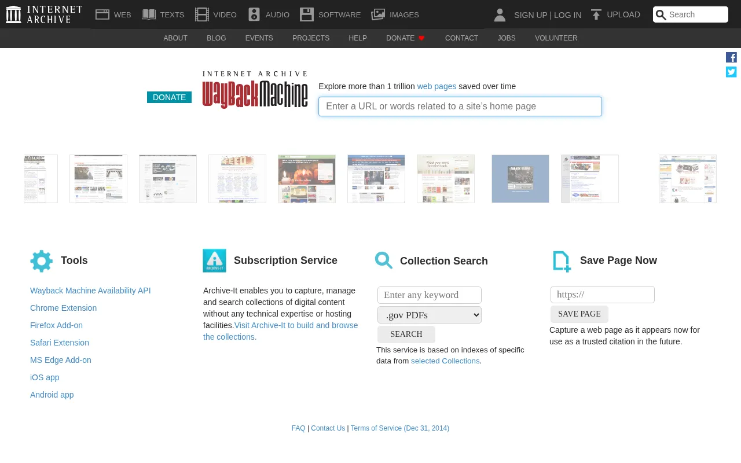Open the bookshelf-themed site thumbnail
The image size is (741, 463).
(x=446, y=179)
